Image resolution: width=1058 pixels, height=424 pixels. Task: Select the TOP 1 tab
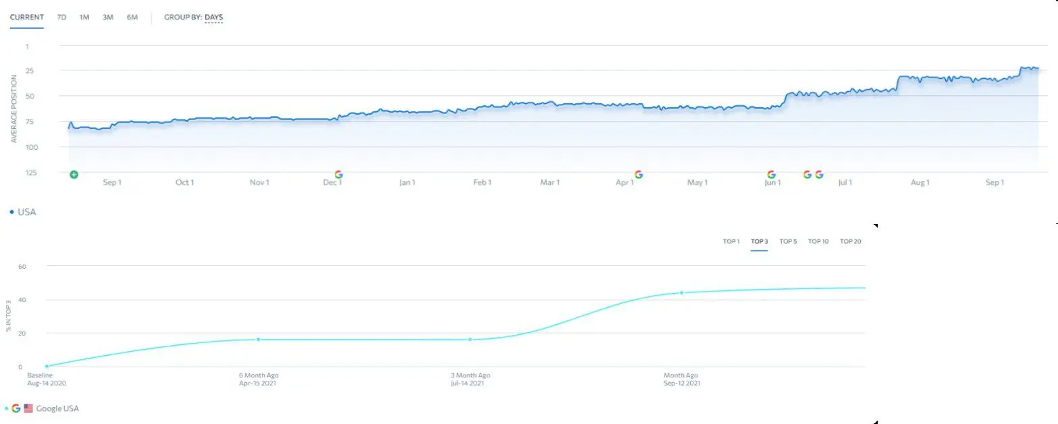pos(731,241)
